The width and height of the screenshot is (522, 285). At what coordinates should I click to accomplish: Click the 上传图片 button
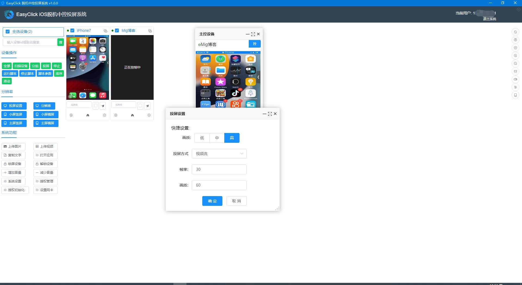pos(13,147)
